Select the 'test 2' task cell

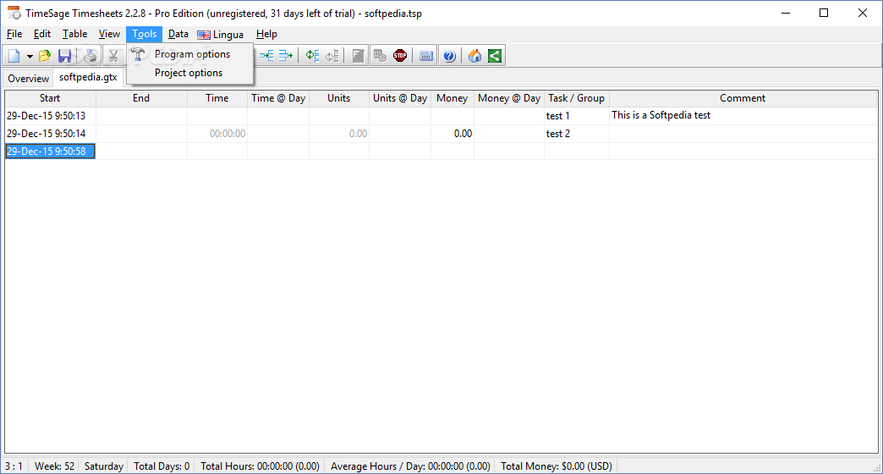577,134
